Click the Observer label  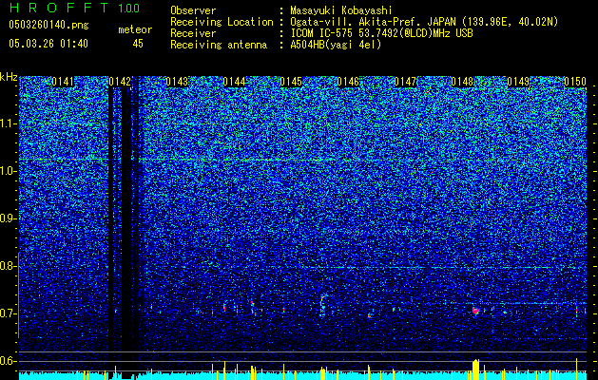193,10
